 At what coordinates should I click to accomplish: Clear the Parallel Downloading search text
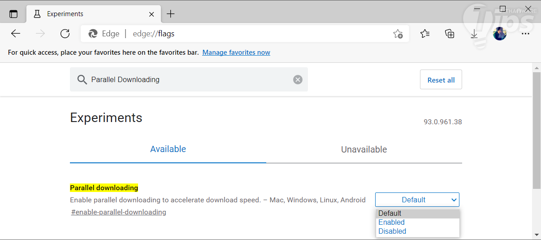tap(298, 79)
